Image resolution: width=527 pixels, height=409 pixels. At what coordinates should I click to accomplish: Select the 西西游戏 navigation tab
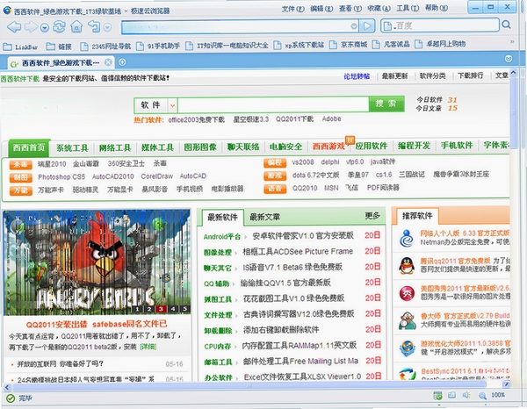pos(328,147)
